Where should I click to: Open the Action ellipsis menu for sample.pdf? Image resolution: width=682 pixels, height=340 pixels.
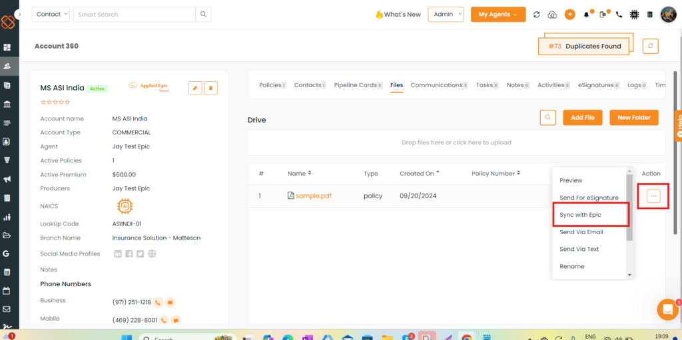coord(653,196)
